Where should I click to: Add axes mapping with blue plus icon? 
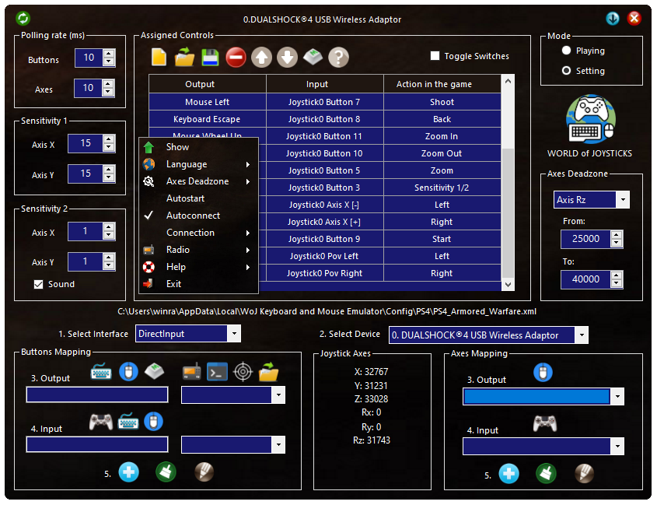[509, 474]
